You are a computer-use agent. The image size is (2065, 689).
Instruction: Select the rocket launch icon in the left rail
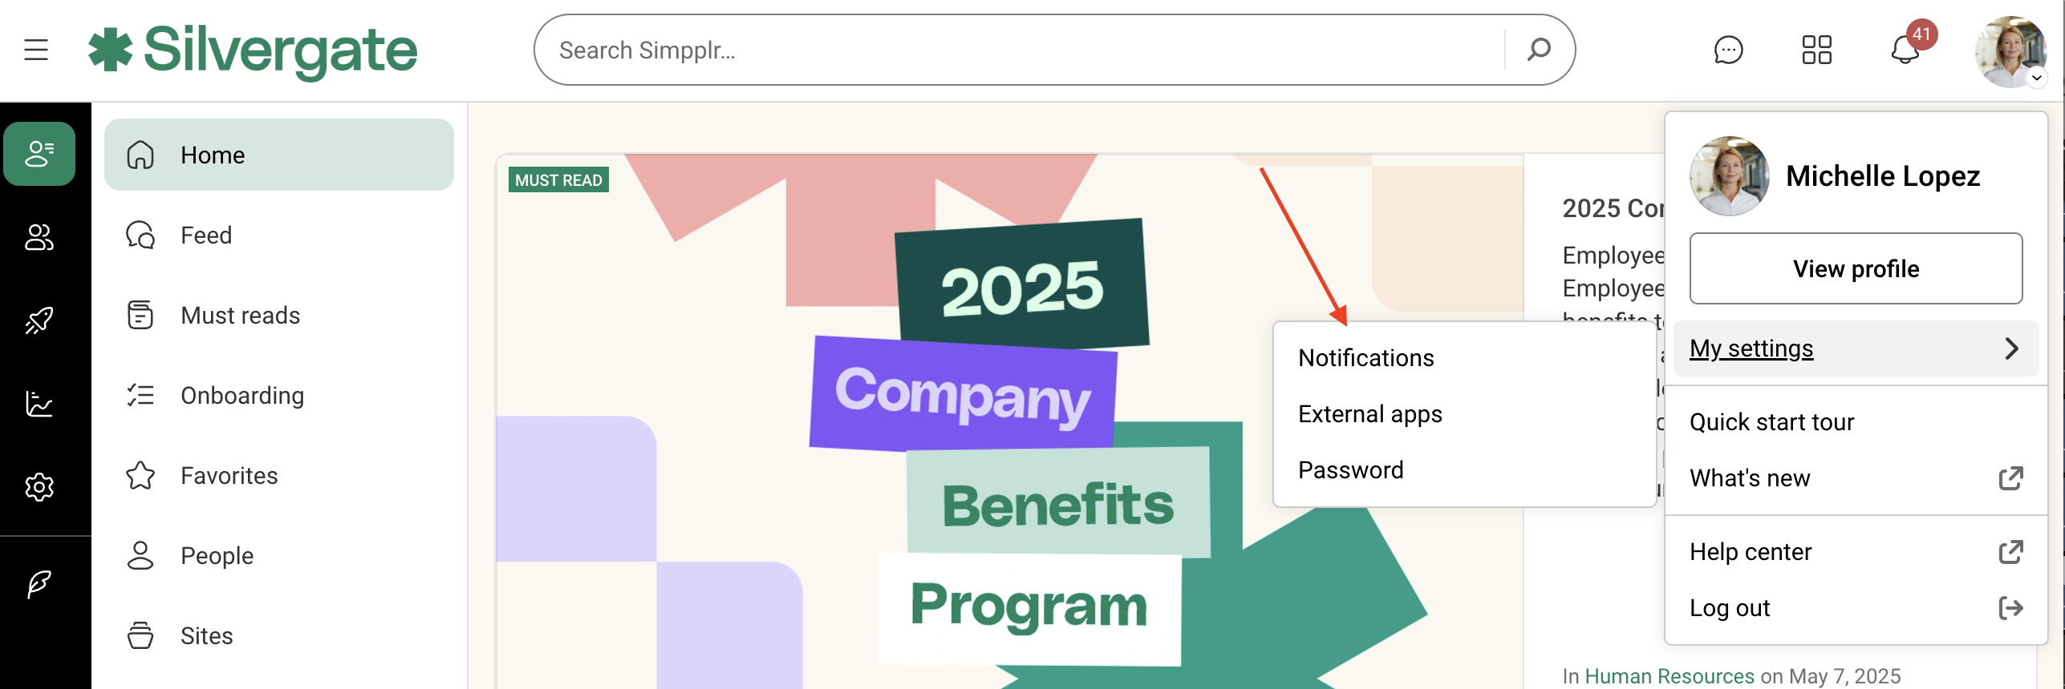pos(39,320)
